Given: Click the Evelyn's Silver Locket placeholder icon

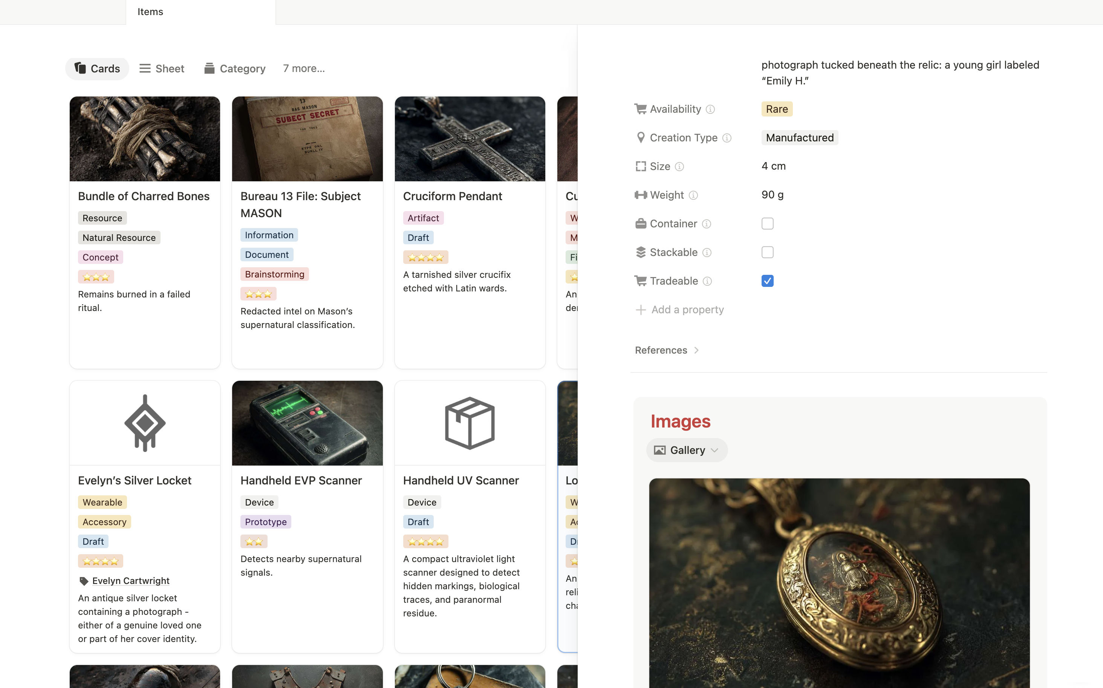Looking at the screenshot, I should pyautogui.click(x=145, y=423).
